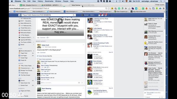Open the Chrome File menu

(24, 1)
